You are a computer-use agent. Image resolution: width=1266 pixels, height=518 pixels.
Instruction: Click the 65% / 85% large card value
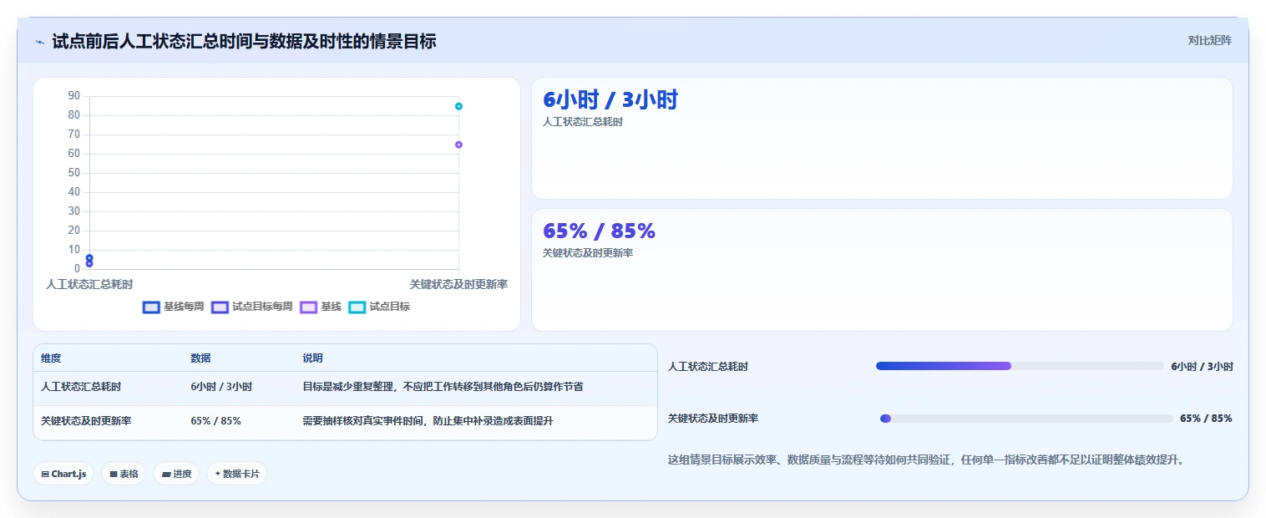pos(599,231)
